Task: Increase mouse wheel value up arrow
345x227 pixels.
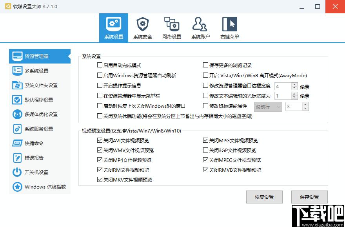Action: pyautogui.click(x=305, y=105)
